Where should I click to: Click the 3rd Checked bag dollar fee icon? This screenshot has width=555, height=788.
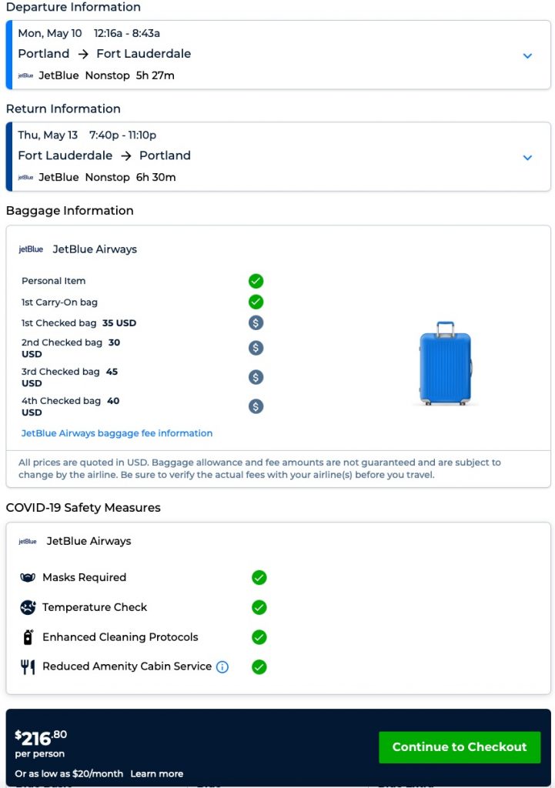tap(256, 377)
